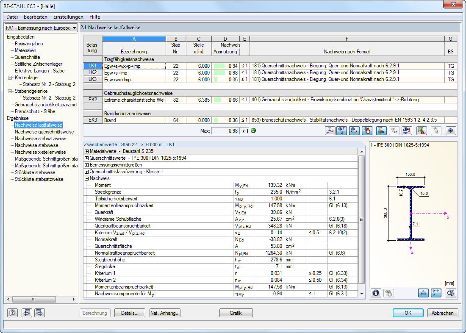The image size is (466, 333).
Task: Open the result diagrams icon in the toolbar
Action: pos(381,131)
